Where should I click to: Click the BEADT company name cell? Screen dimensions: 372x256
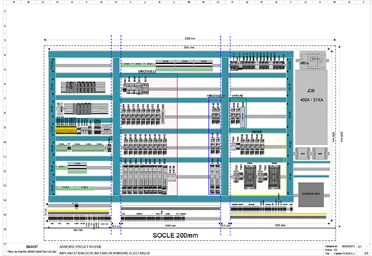(32, 247)
